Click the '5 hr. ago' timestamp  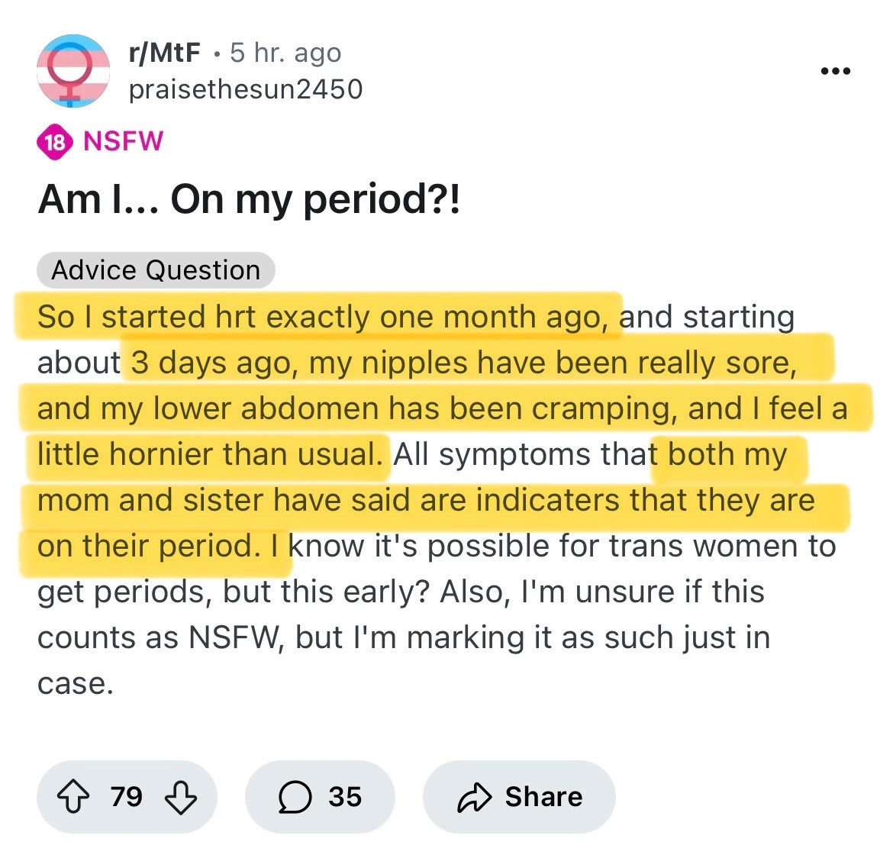point(285,53)
